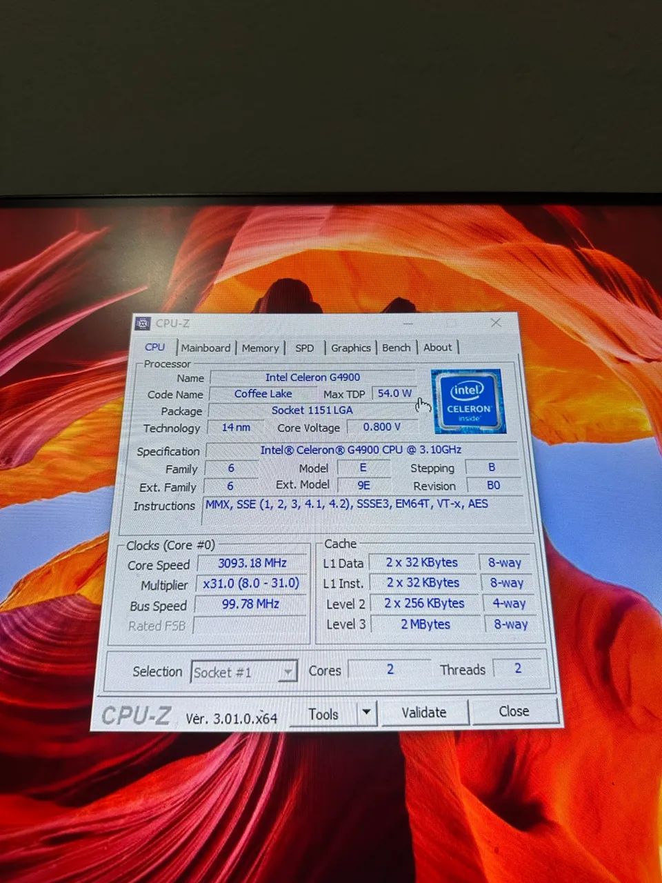Click the CPU-Z title bar app icon
Image resolution: width=662 pixels, height=883 pixels.
(143, 323)
